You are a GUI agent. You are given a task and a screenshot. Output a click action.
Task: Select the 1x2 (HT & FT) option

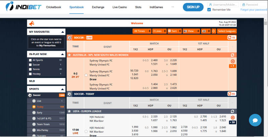(x=34, y=118)
